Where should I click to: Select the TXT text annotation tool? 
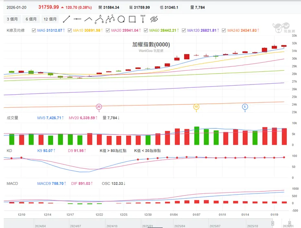[x=143, y=19]
